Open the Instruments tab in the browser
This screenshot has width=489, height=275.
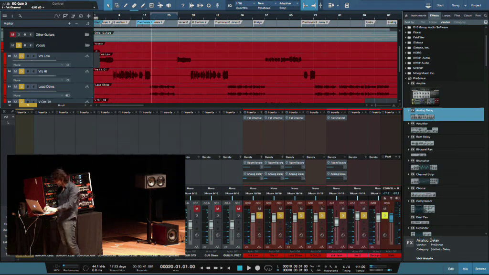[419, 15]
